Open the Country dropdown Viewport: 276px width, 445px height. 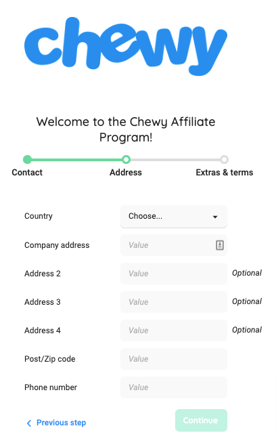click(x=174, y=216)
